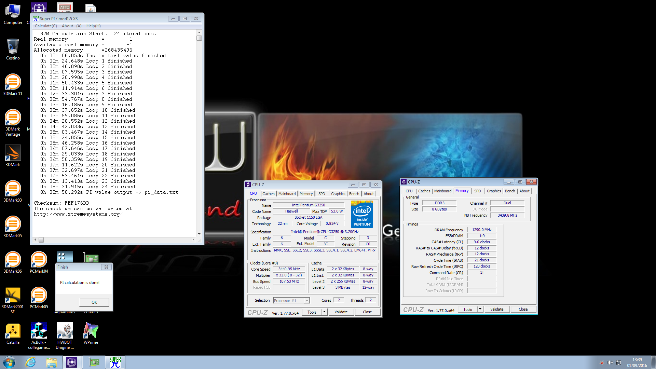Open the About...(A) menu in Super PI

click(x=72, y=26)
